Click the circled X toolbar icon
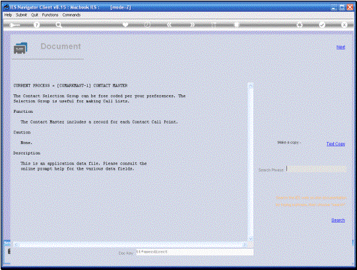 tap(344, 24)
